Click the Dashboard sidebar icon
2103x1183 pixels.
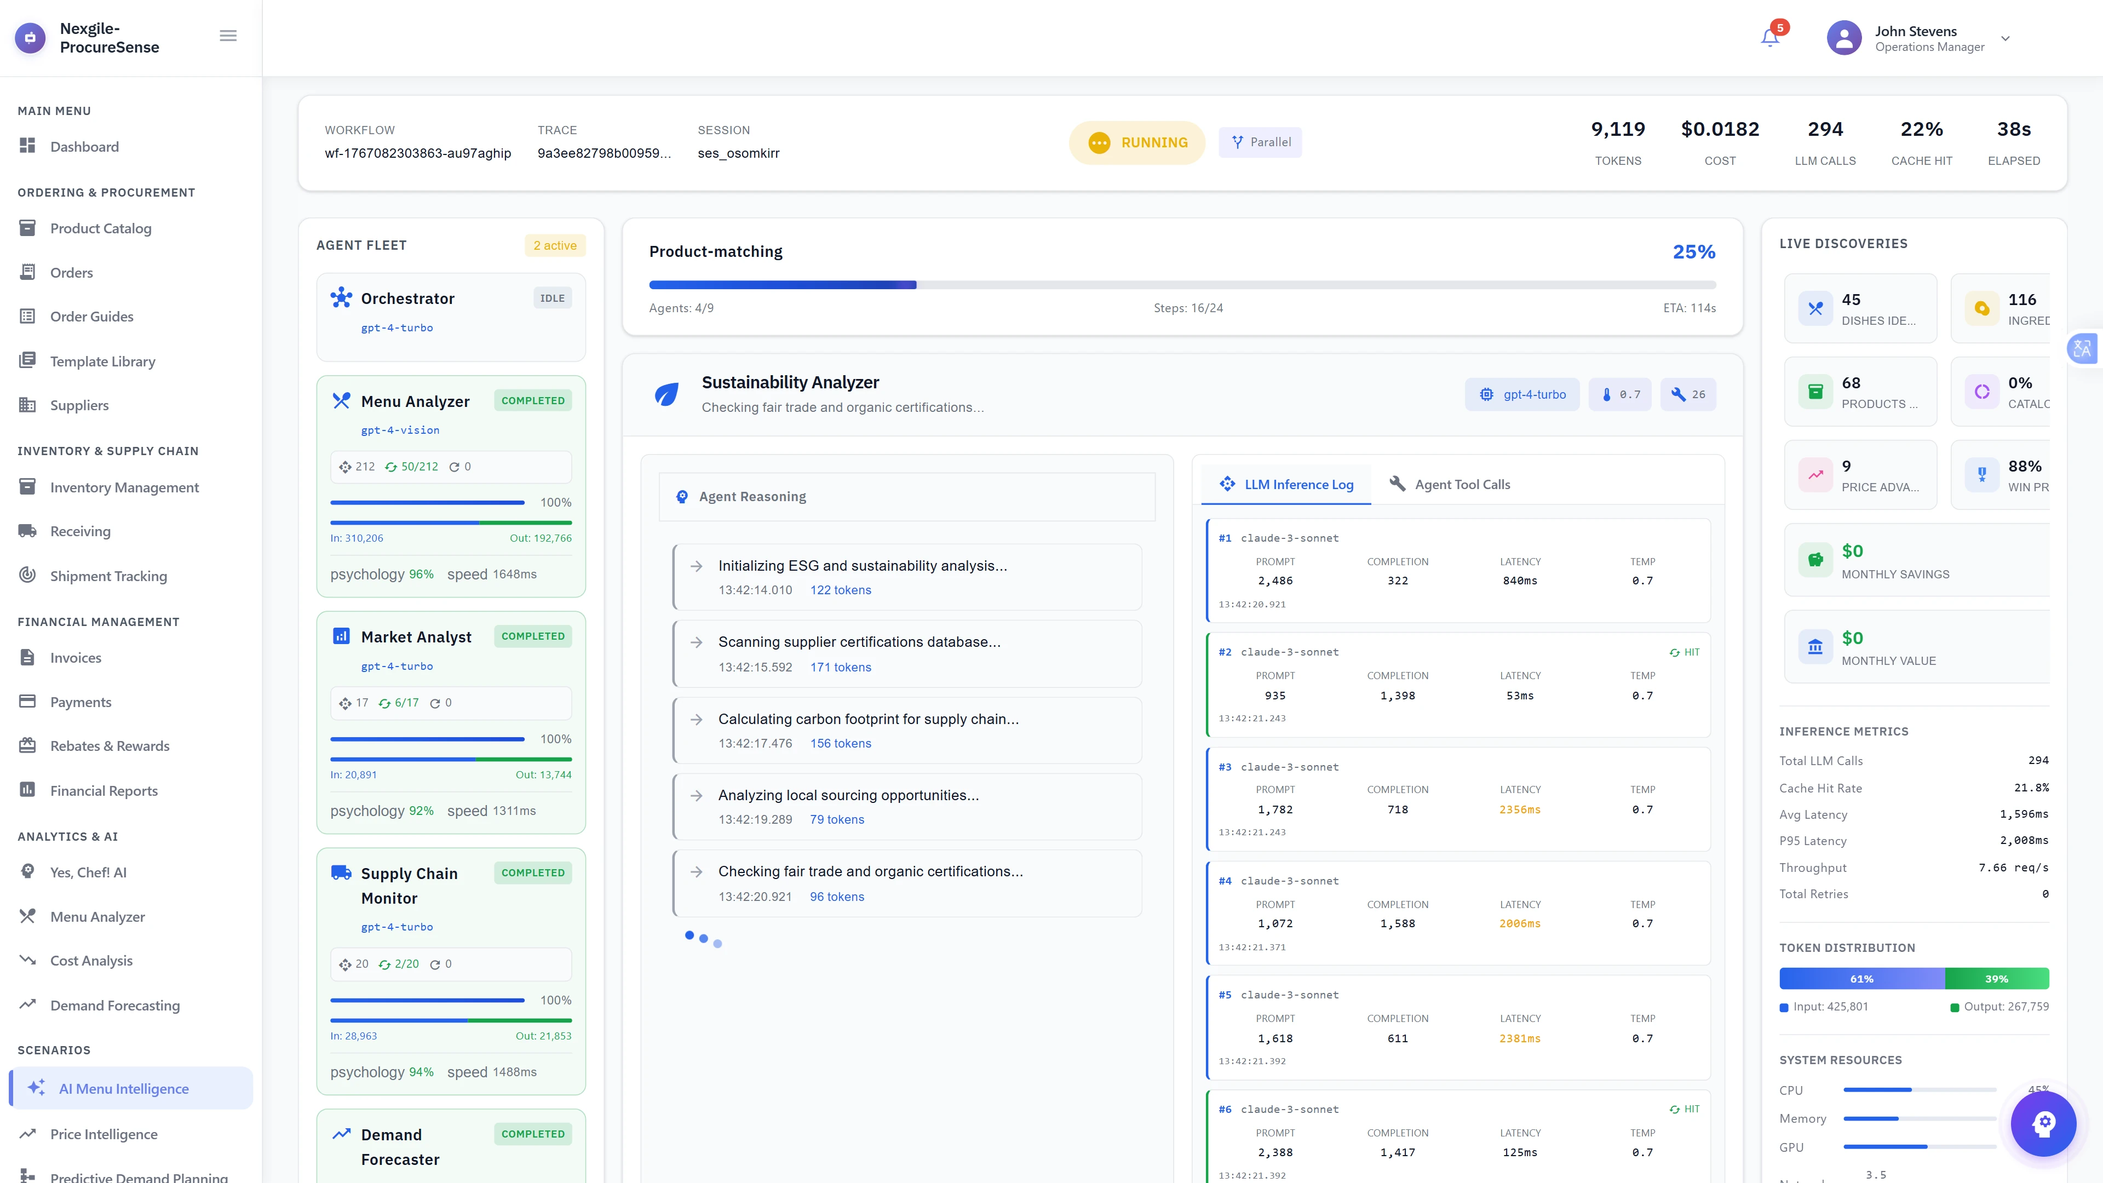point(28,146)
